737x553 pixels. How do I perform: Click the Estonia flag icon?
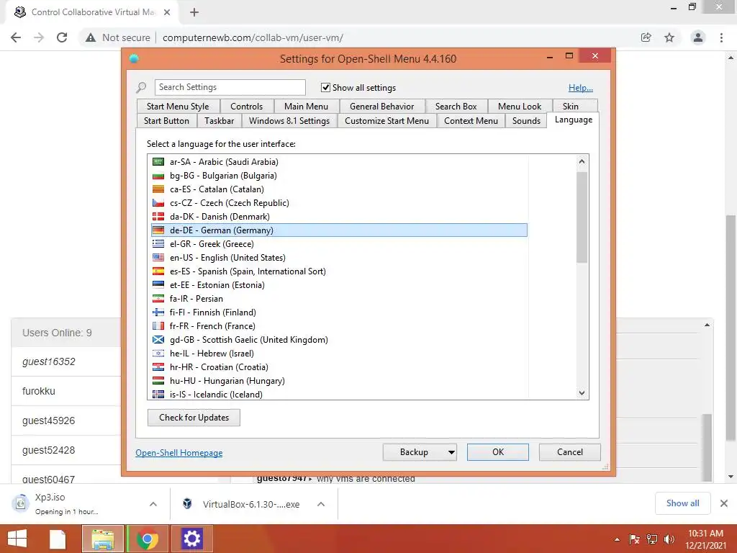[158, 284]
